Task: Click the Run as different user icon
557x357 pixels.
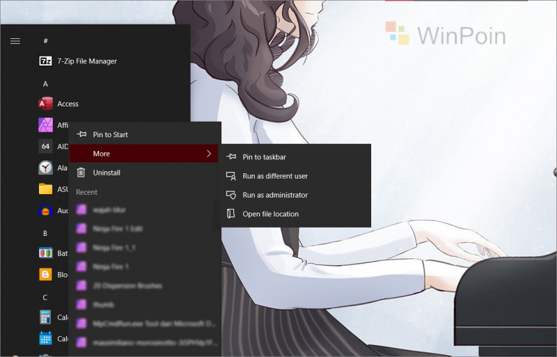Action: click(231, 176)
